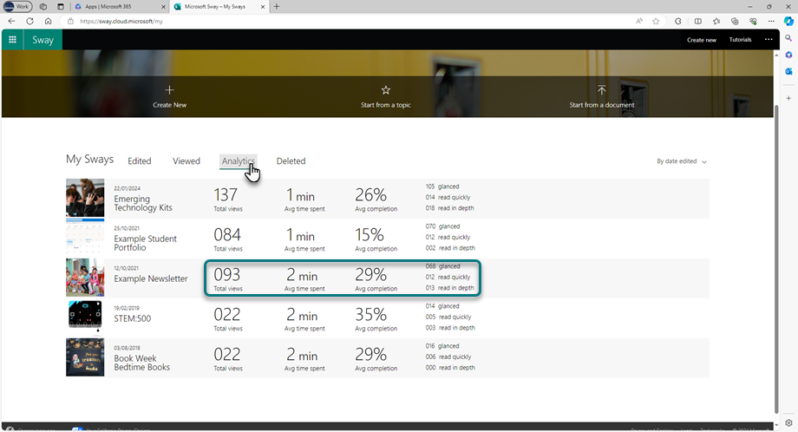Click the Start from a document label
The width and height of the screenshot is (798, 432).
[x=602, y=105]
